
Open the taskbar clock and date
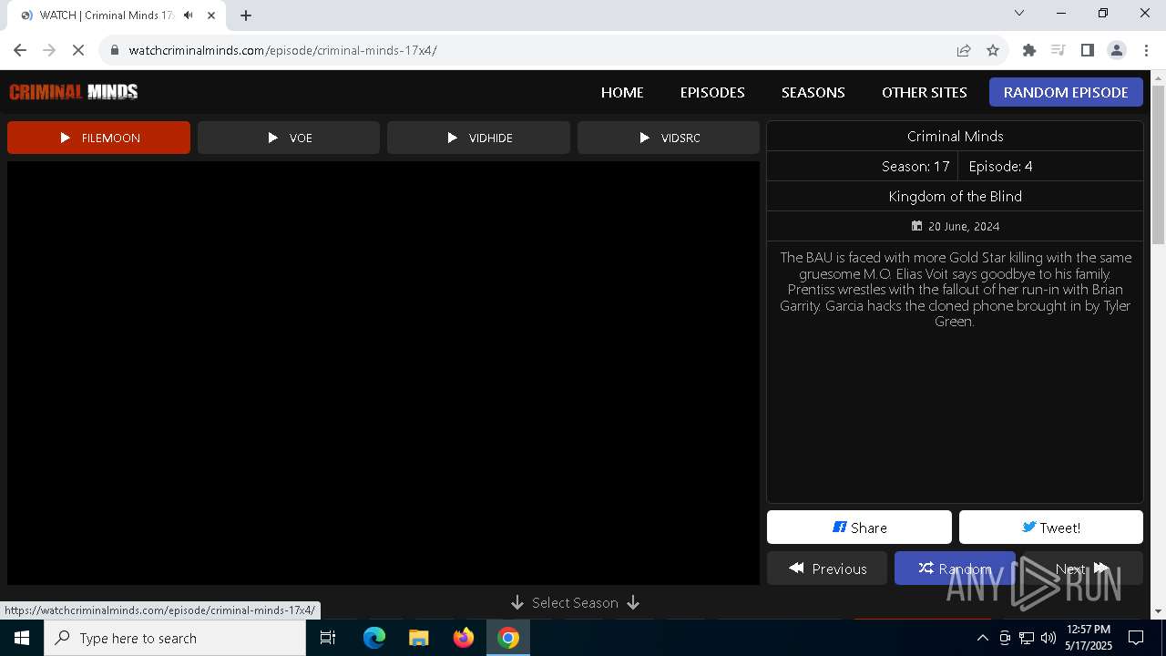(1089, 638)
